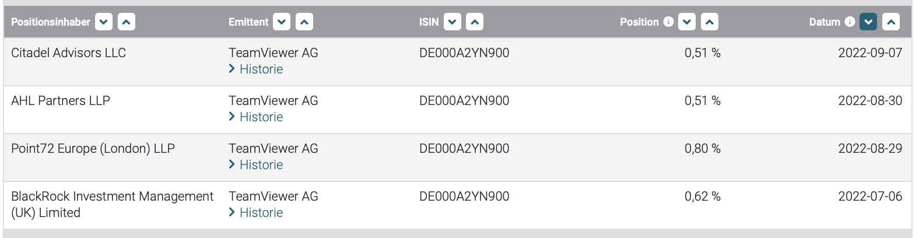Sort Datum column ascending
This screenshot has height=238, width=919.
pos(890,22)
